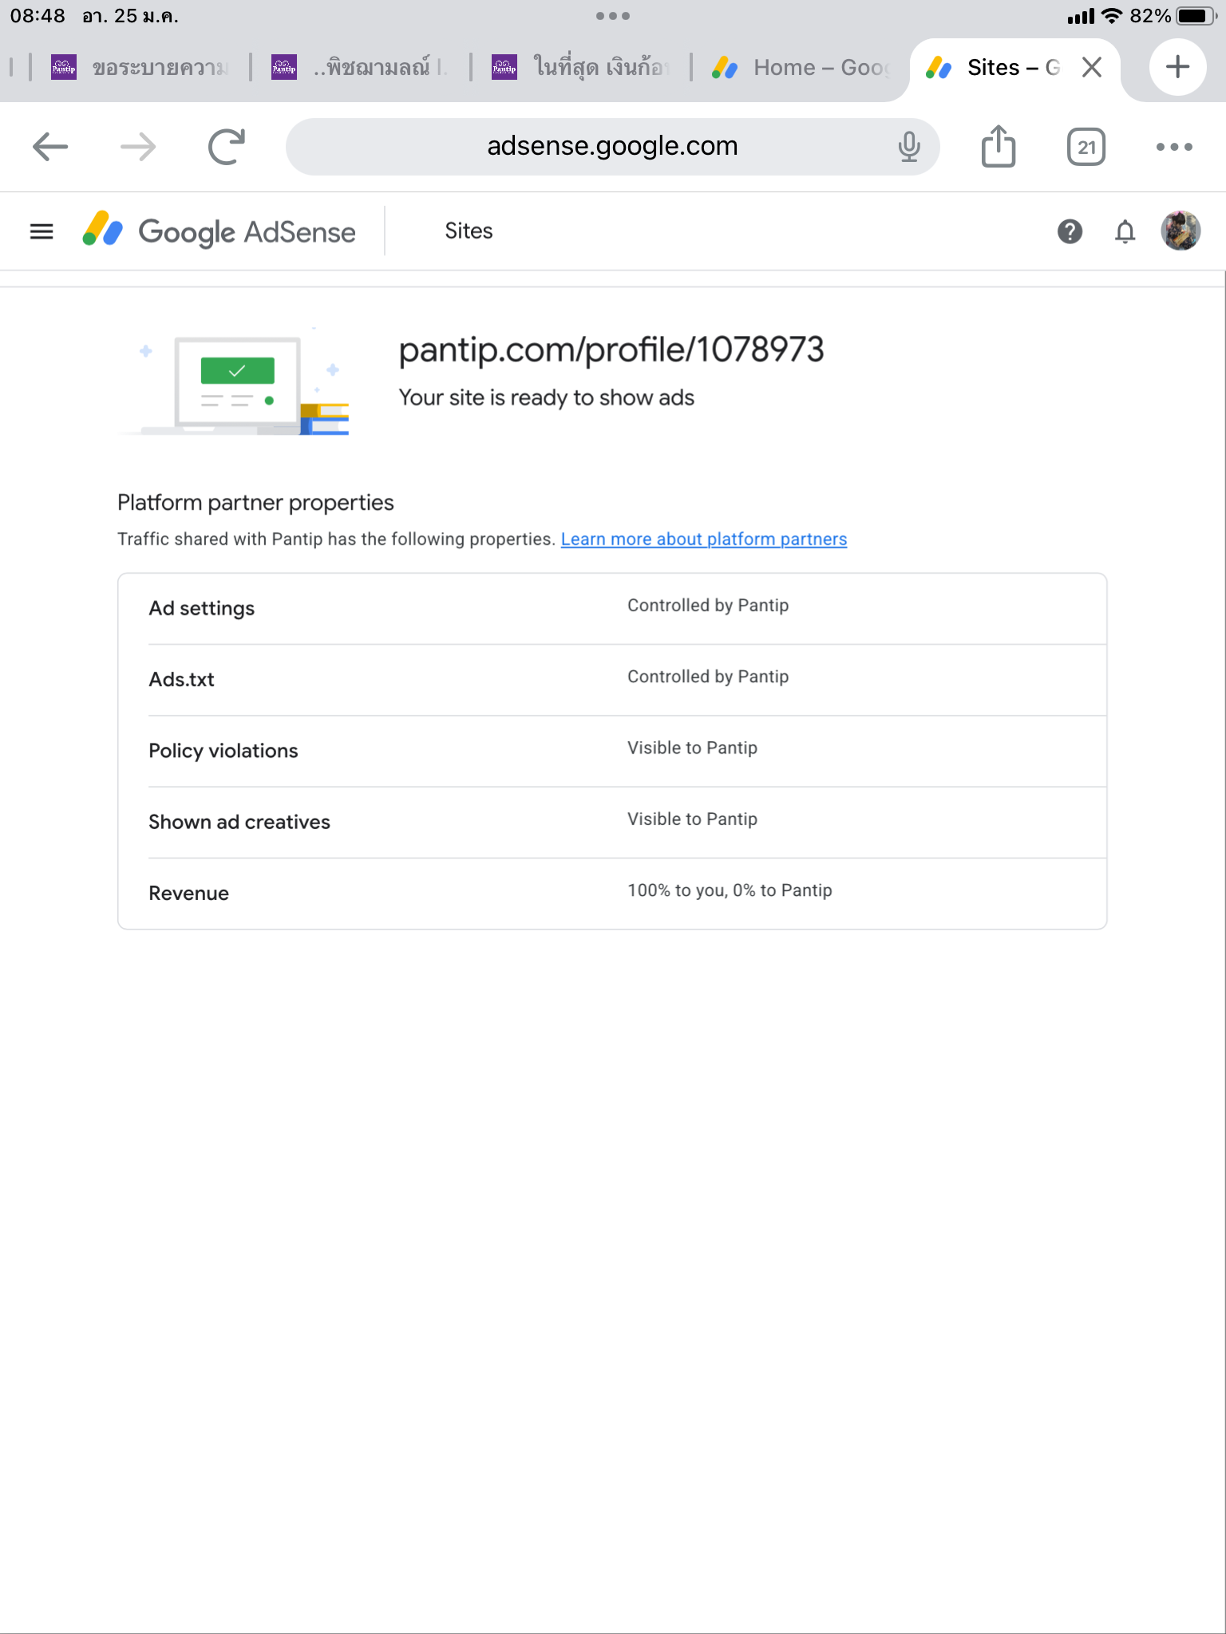Go forward using the forward arrow

138,147
